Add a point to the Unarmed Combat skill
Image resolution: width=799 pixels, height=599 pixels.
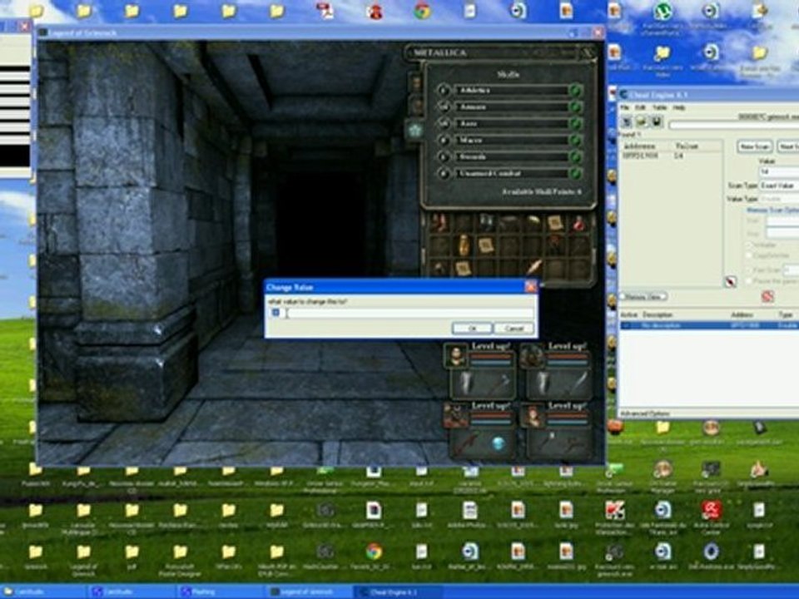coord(576,174)
